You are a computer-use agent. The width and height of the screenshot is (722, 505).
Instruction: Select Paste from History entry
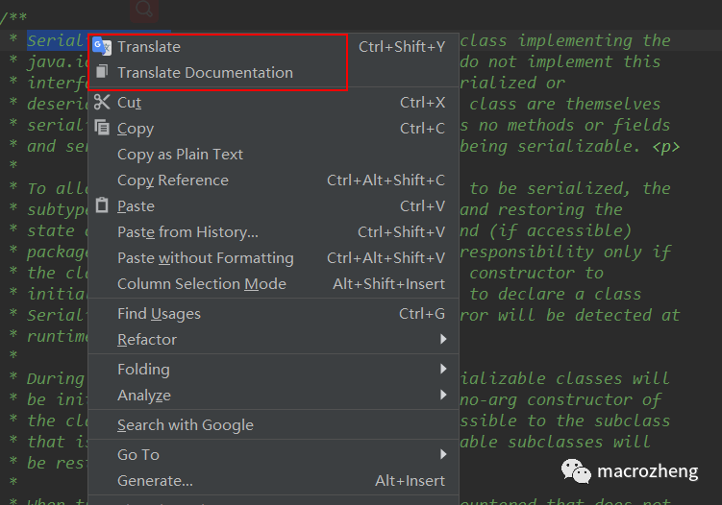187,232
